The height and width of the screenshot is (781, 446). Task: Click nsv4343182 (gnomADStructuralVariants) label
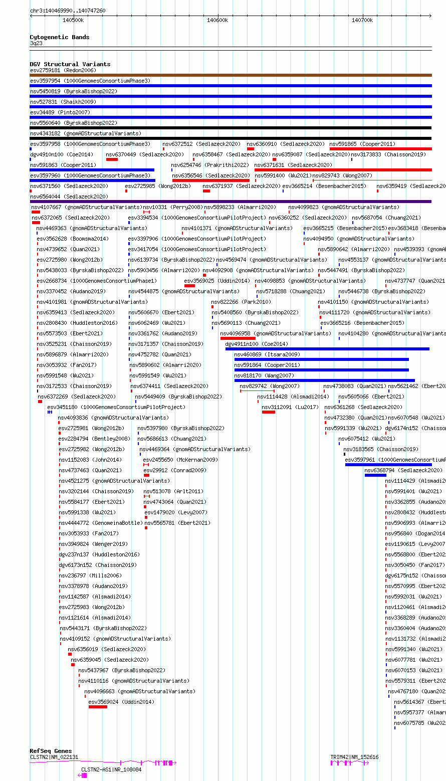pos(86,133)
